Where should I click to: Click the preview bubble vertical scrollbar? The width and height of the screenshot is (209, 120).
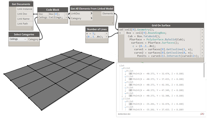tap(204, 70)
